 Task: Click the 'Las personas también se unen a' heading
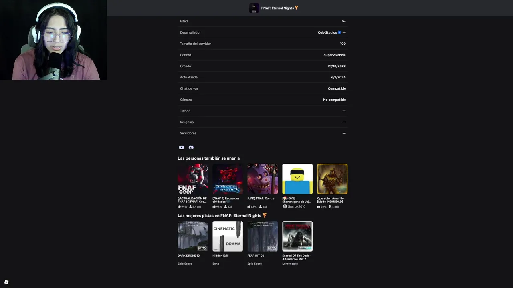click(x=208, y=158)
